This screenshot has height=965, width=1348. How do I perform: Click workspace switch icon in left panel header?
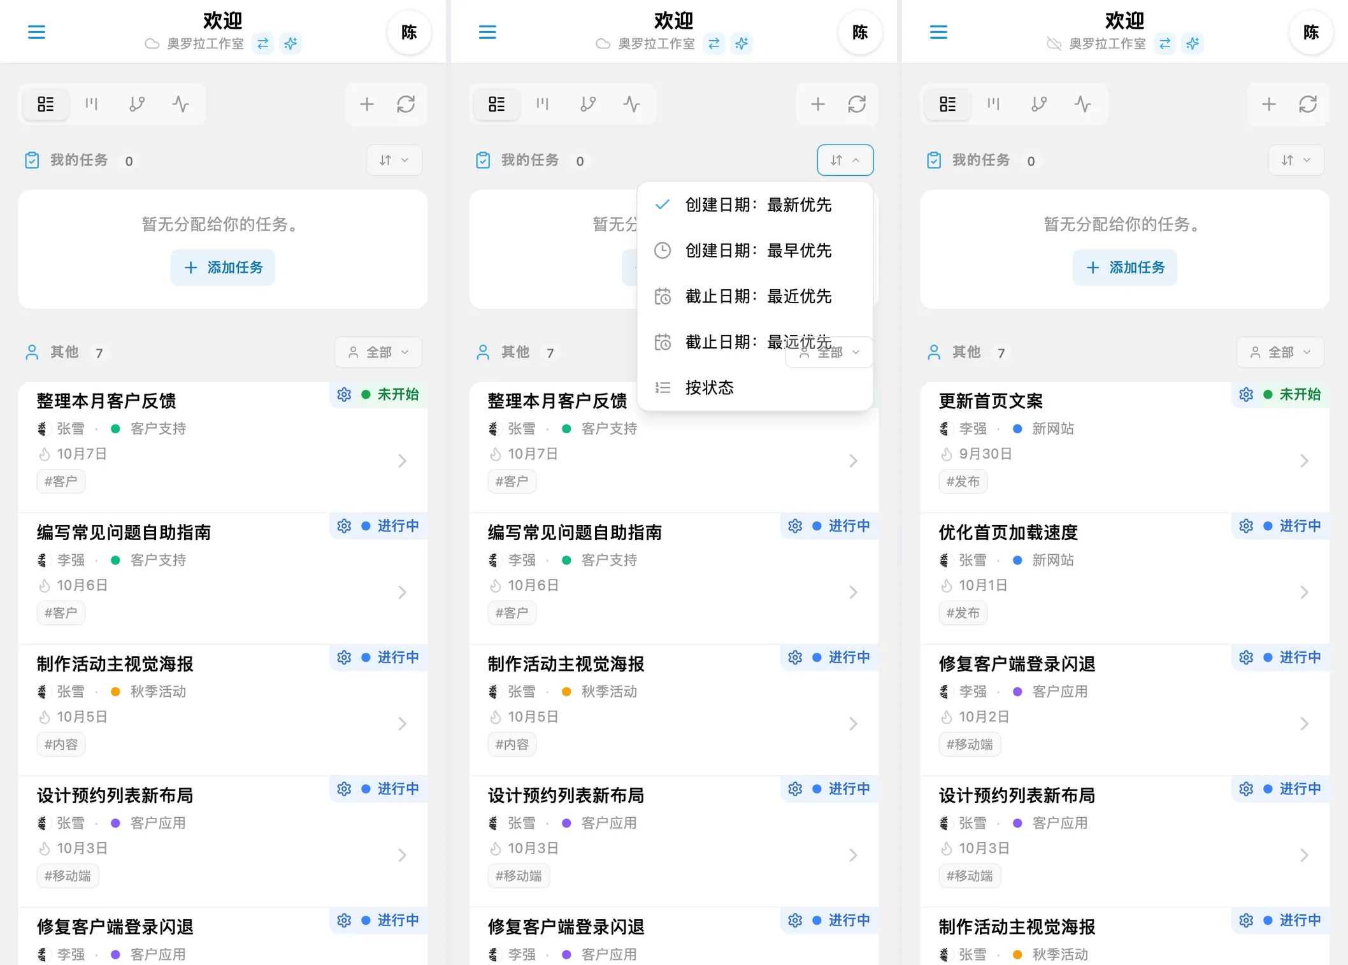coord(262,43)
